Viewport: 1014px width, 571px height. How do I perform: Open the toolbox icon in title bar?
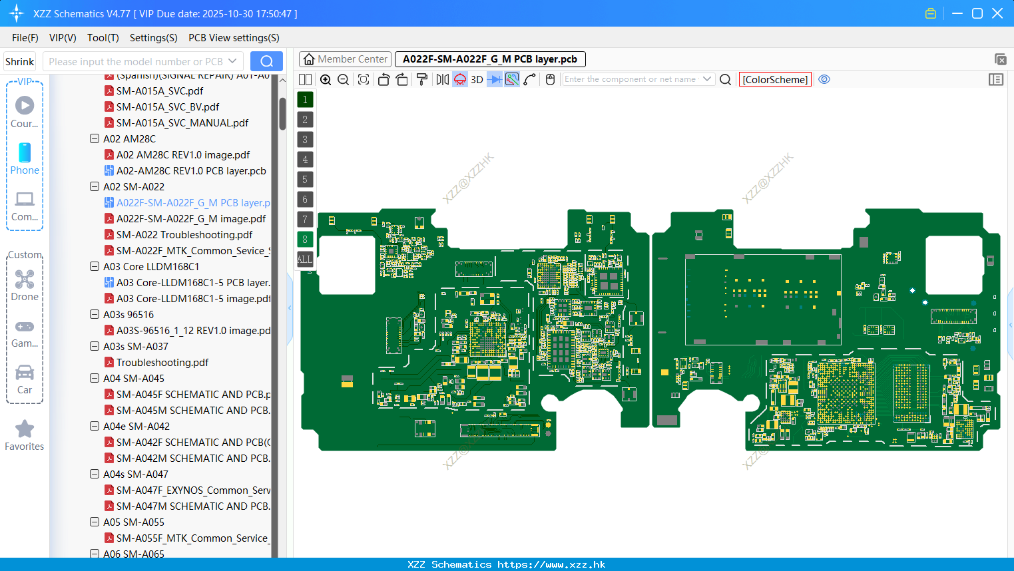(x=931, y=13)
